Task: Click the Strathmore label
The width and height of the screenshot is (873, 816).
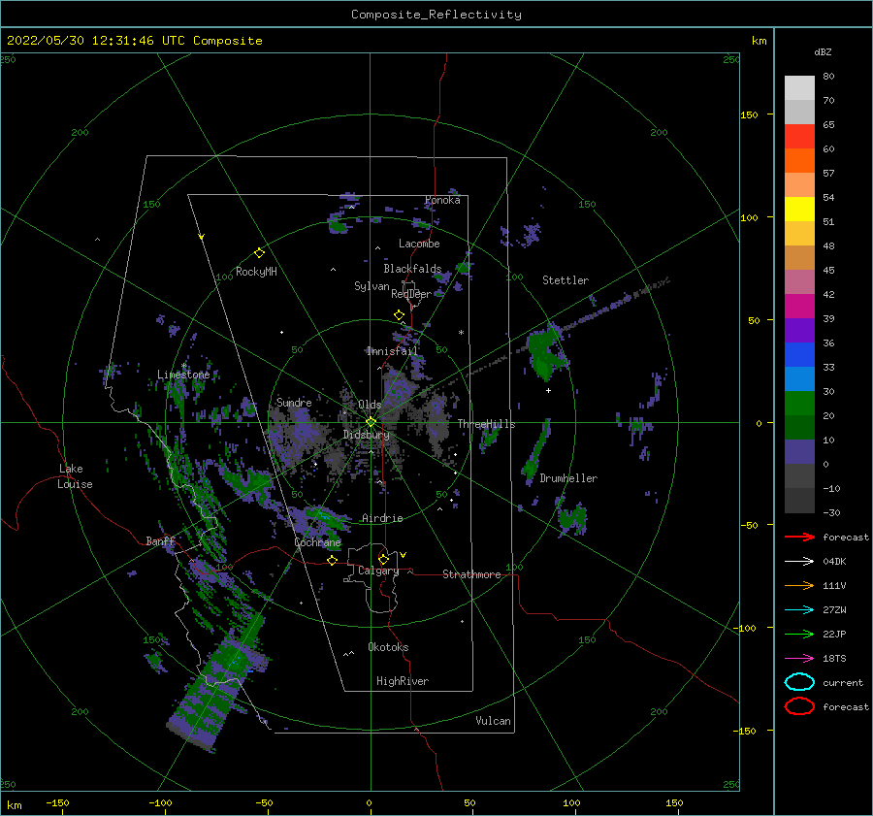Action: coord(471,574)
